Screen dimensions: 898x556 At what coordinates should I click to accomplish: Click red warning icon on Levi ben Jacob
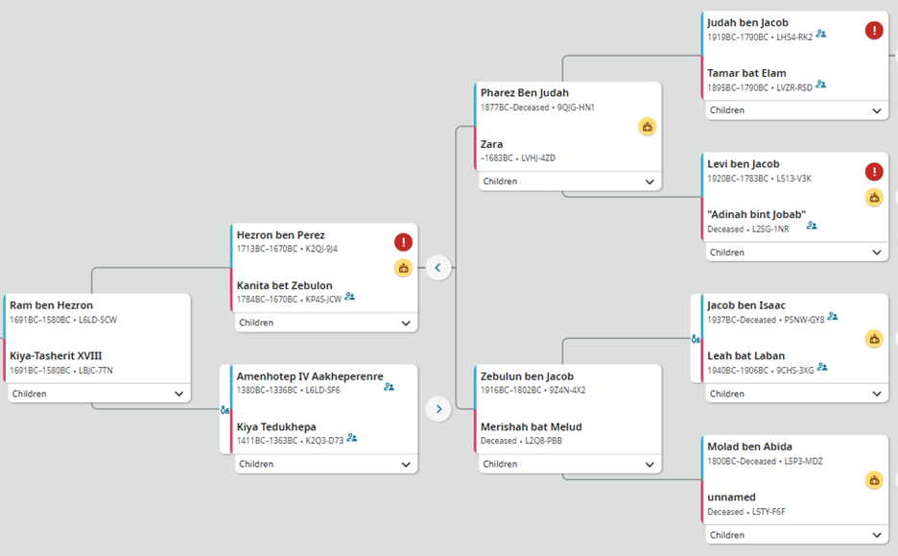(874, 172)
